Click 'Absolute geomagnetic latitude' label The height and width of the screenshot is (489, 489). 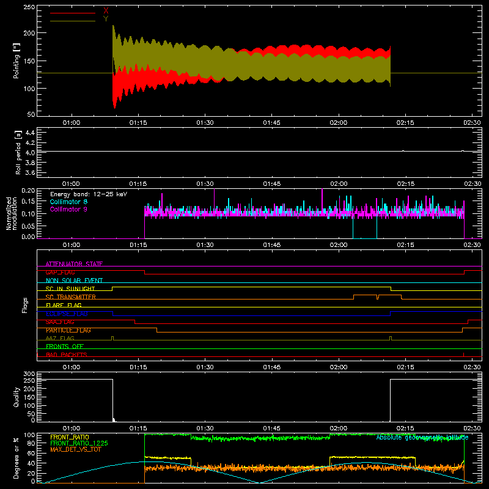point(422,438)
